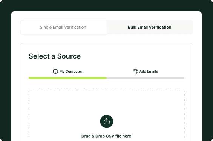Open the Add Emails source tab
This screenshot has width=213, height=141.
point(146,71)
